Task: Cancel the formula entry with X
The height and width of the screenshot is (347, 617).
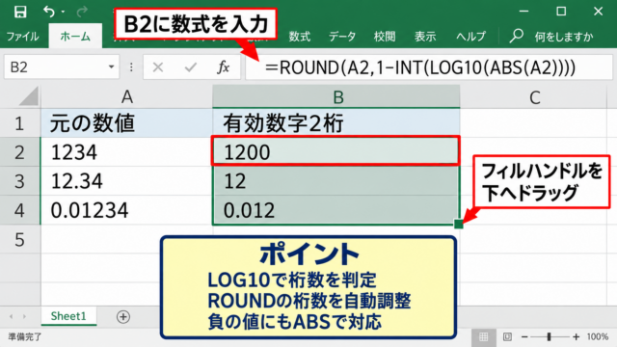Action: pyautogui.click(x=158, y=67)
